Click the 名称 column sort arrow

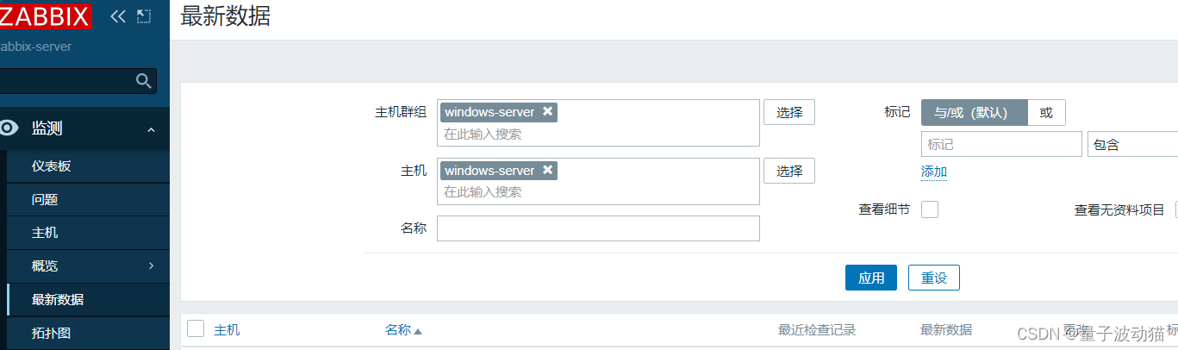tap(418, 331)
